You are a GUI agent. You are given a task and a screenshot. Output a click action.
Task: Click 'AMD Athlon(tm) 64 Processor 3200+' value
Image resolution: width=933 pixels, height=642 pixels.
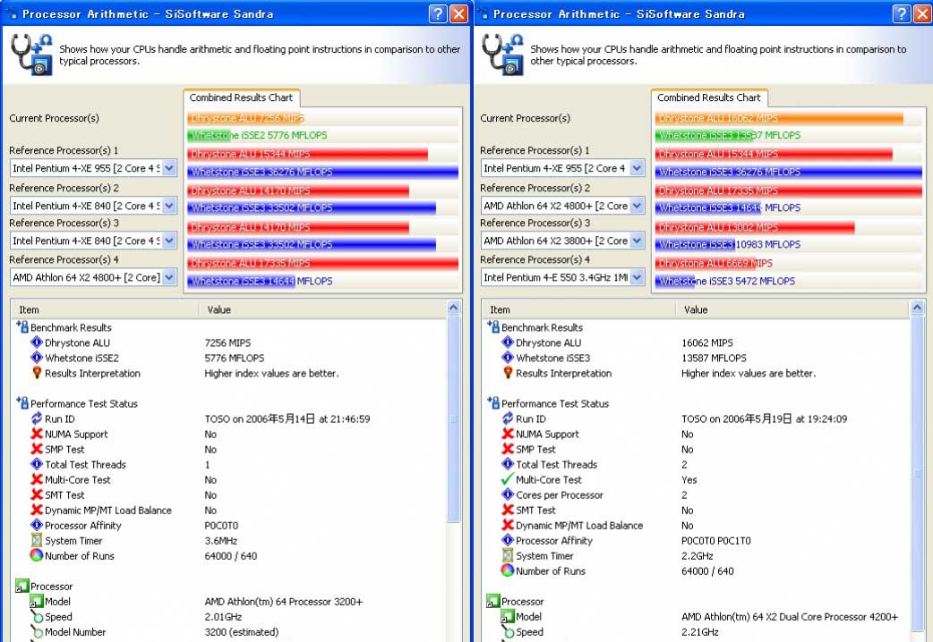click(x=283, y=602)
